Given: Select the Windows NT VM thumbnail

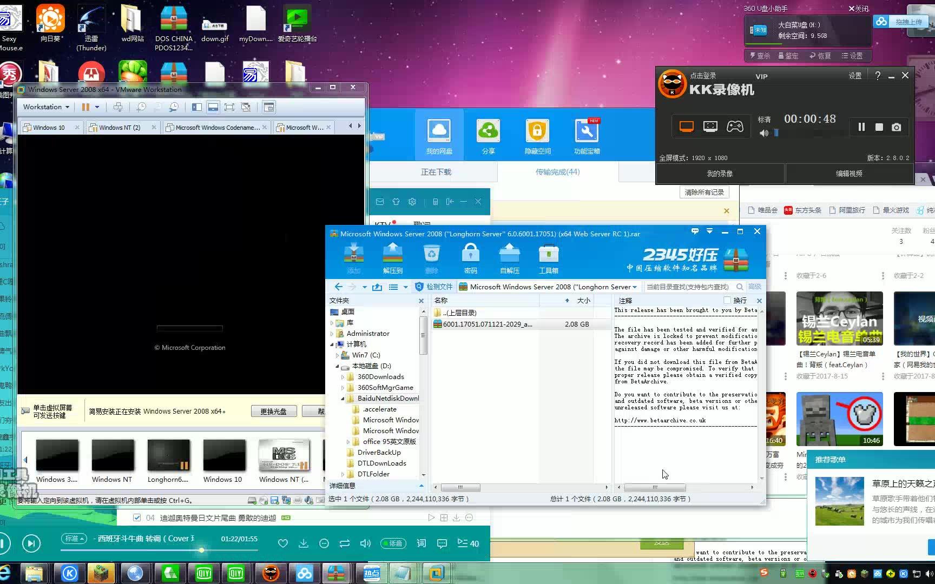Looking at the screenshot, I should (x=112, y=461).
